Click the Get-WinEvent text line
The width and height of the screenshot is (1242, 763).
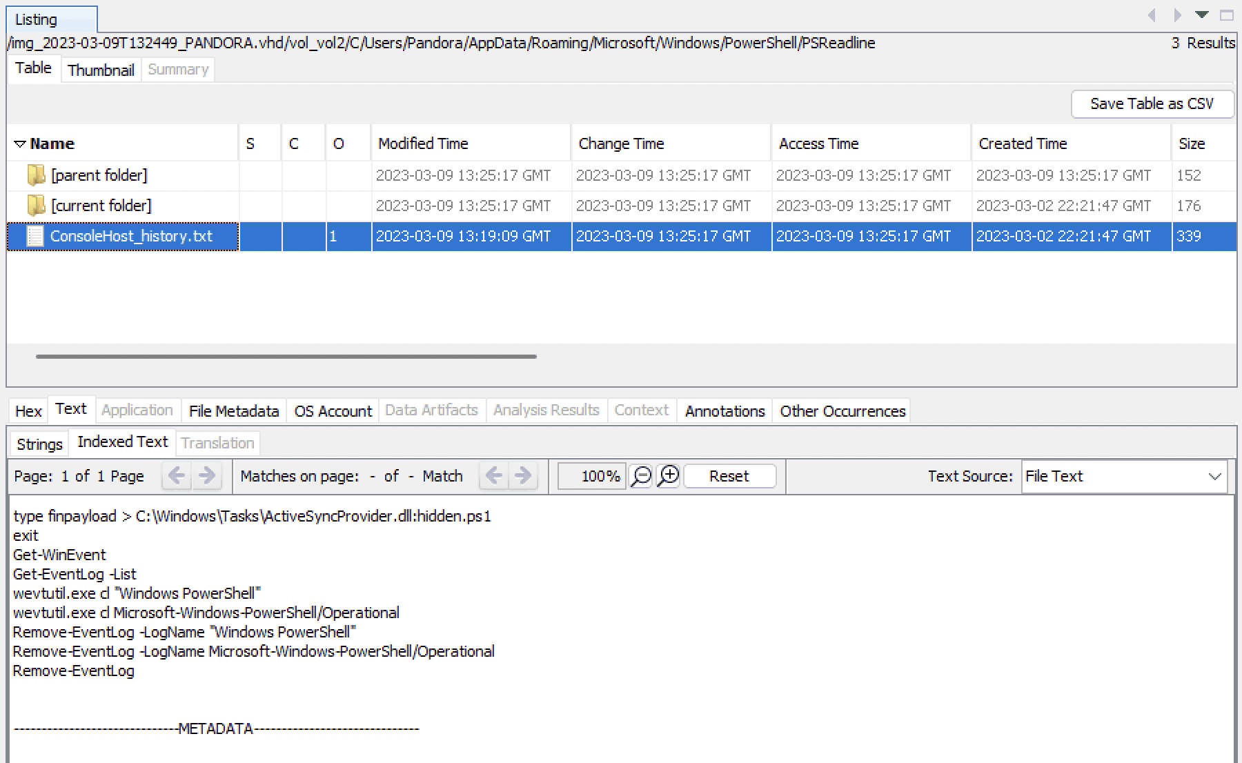59,555
